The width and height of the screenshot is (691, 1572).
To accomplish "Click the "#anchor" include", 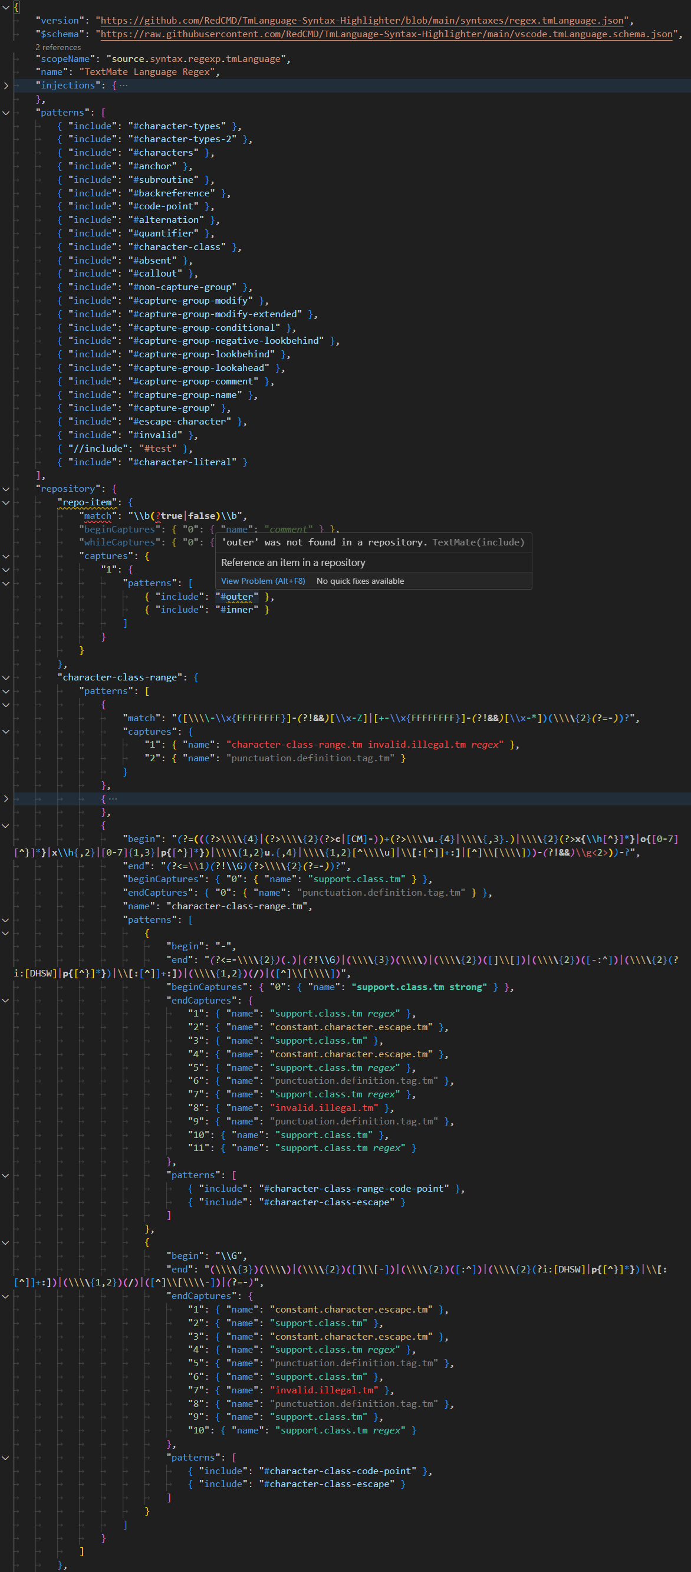I will (x=153, y=166).
